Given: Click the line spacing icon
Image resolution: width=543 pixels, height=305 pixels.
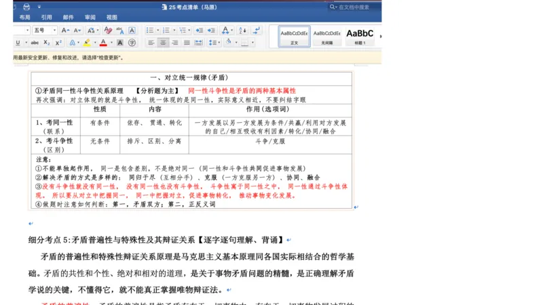Looking at the screenshot, I should click(212, 43).
